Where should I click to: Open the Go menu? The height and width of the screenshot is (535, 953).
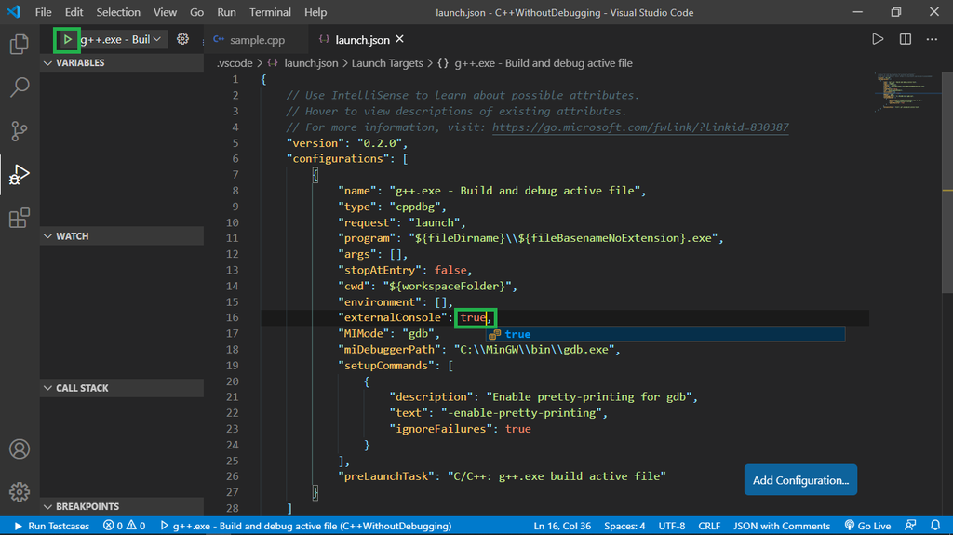(x=196, y=12)
